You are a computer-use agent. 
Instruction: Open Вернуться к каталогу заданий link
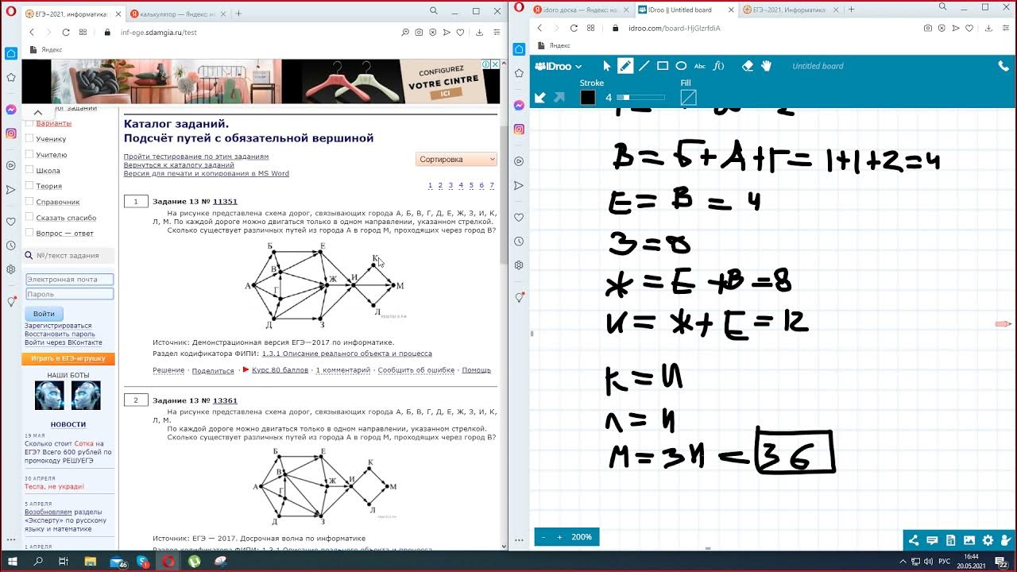point(179,165)
